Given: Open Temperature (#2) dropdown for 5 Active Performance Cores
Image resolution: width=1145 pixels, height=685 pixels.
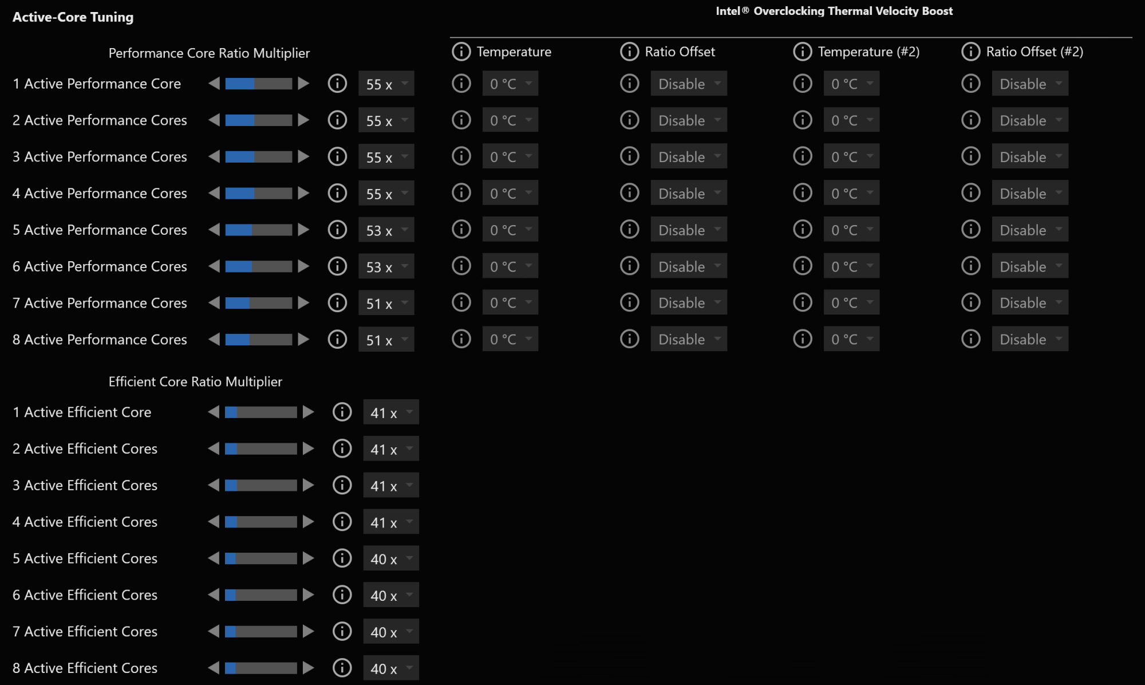Looking at the screenshot, I should pyautogui.click(x=851, y=230).
